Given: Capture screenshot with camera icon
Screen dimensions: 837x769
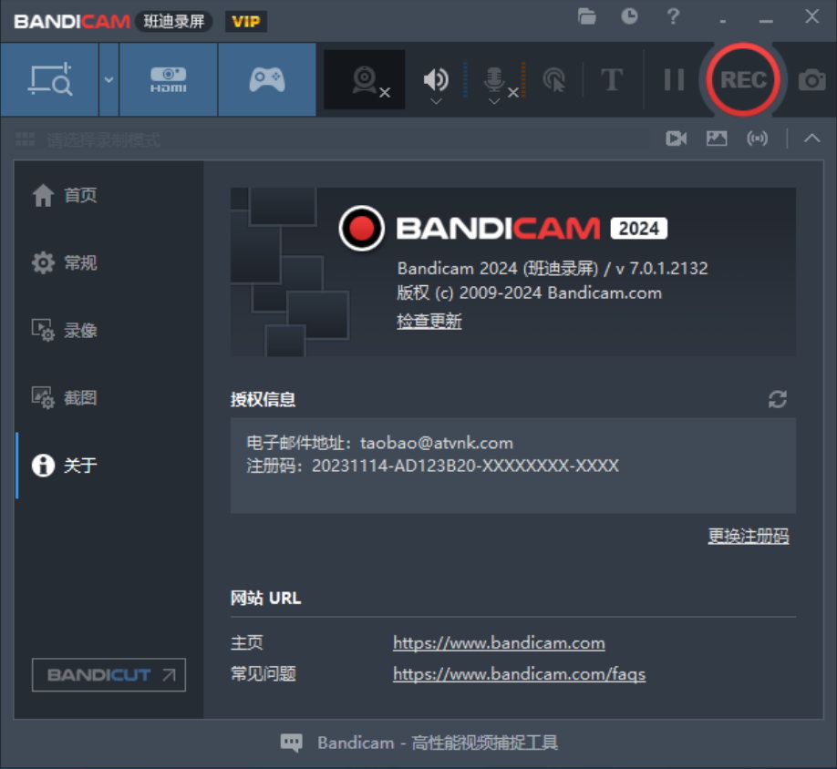Looking at the screenshot, I should tap(811, 80).
